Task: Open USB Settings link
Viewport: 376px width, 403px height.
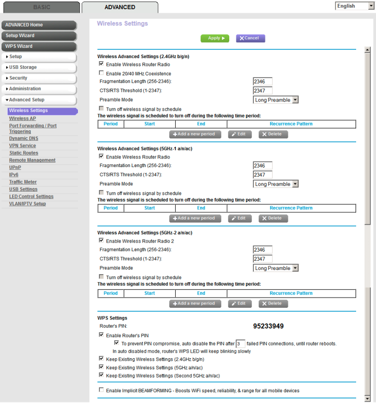Action: point(23,189)
